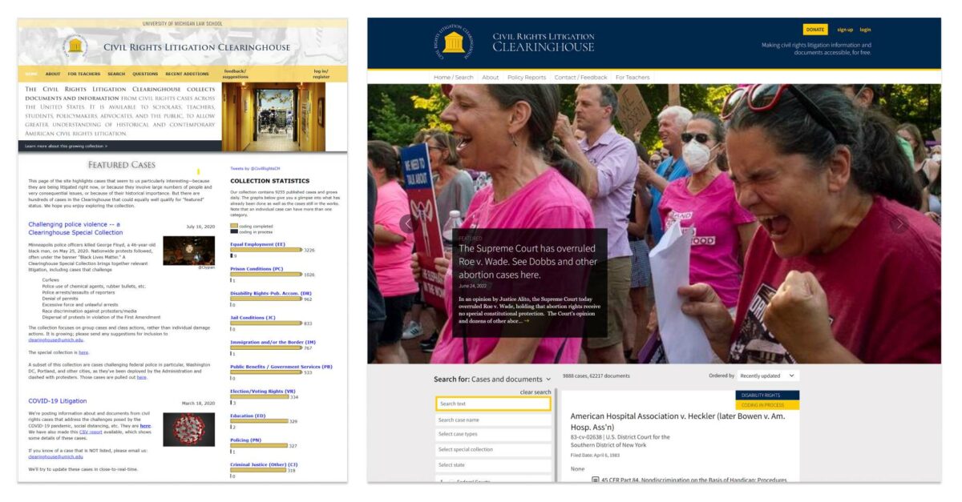Click the old site's courthouse seal logo

[x=75, y=46]
